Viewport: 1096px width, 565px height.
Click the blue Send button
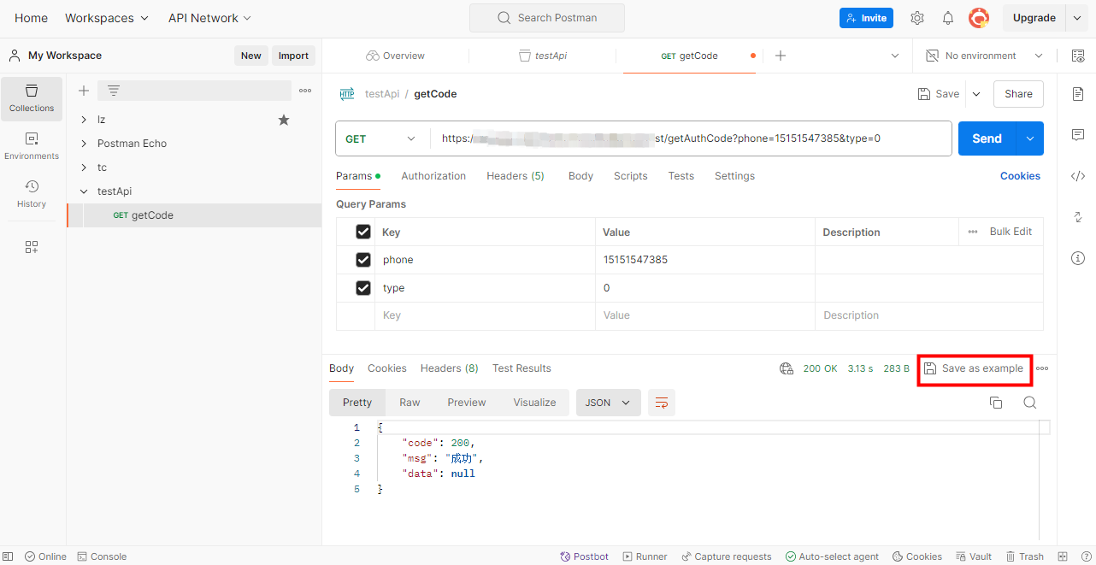click(987, 138)
